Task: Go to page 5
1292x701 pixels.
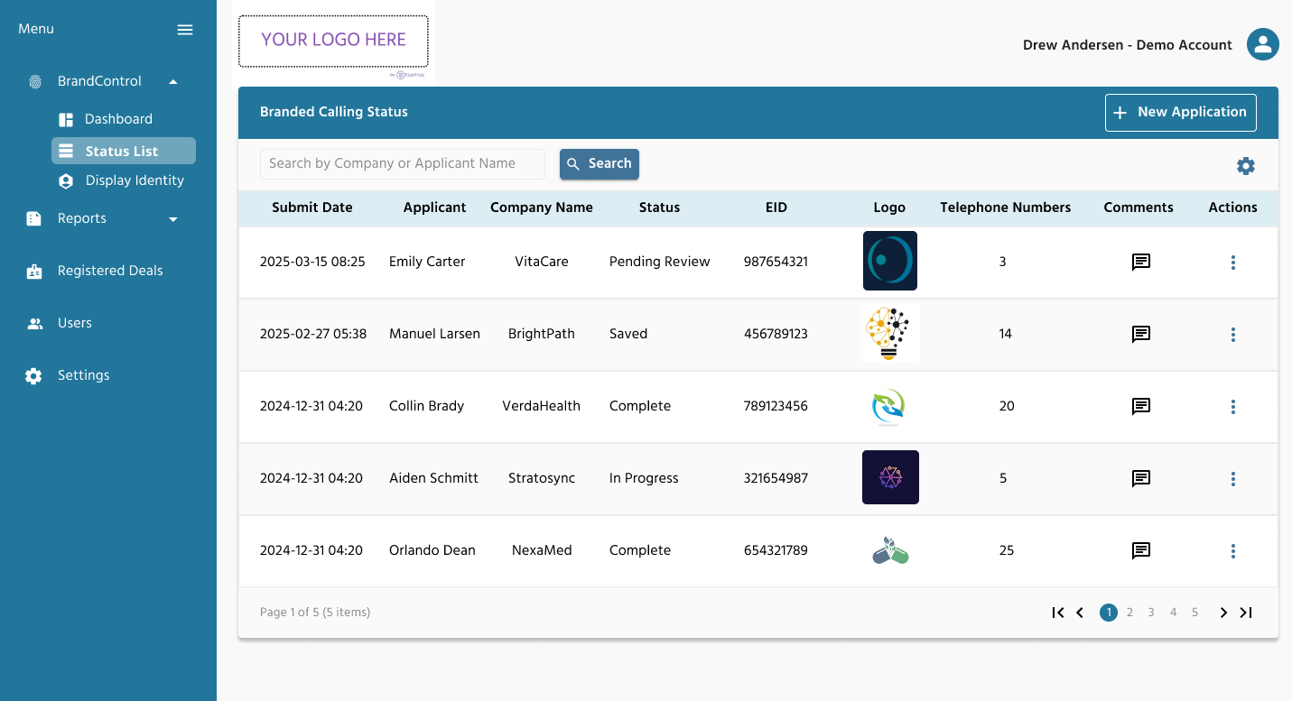Action: 1194,613
